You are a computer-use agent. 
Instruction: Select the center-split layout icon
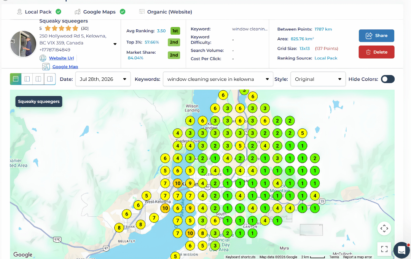point(38,79)
